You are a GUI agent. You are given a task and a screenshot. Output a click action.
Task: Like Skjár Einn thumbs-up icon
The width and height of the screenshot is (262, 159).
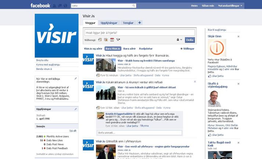click(x=209, y=76)
